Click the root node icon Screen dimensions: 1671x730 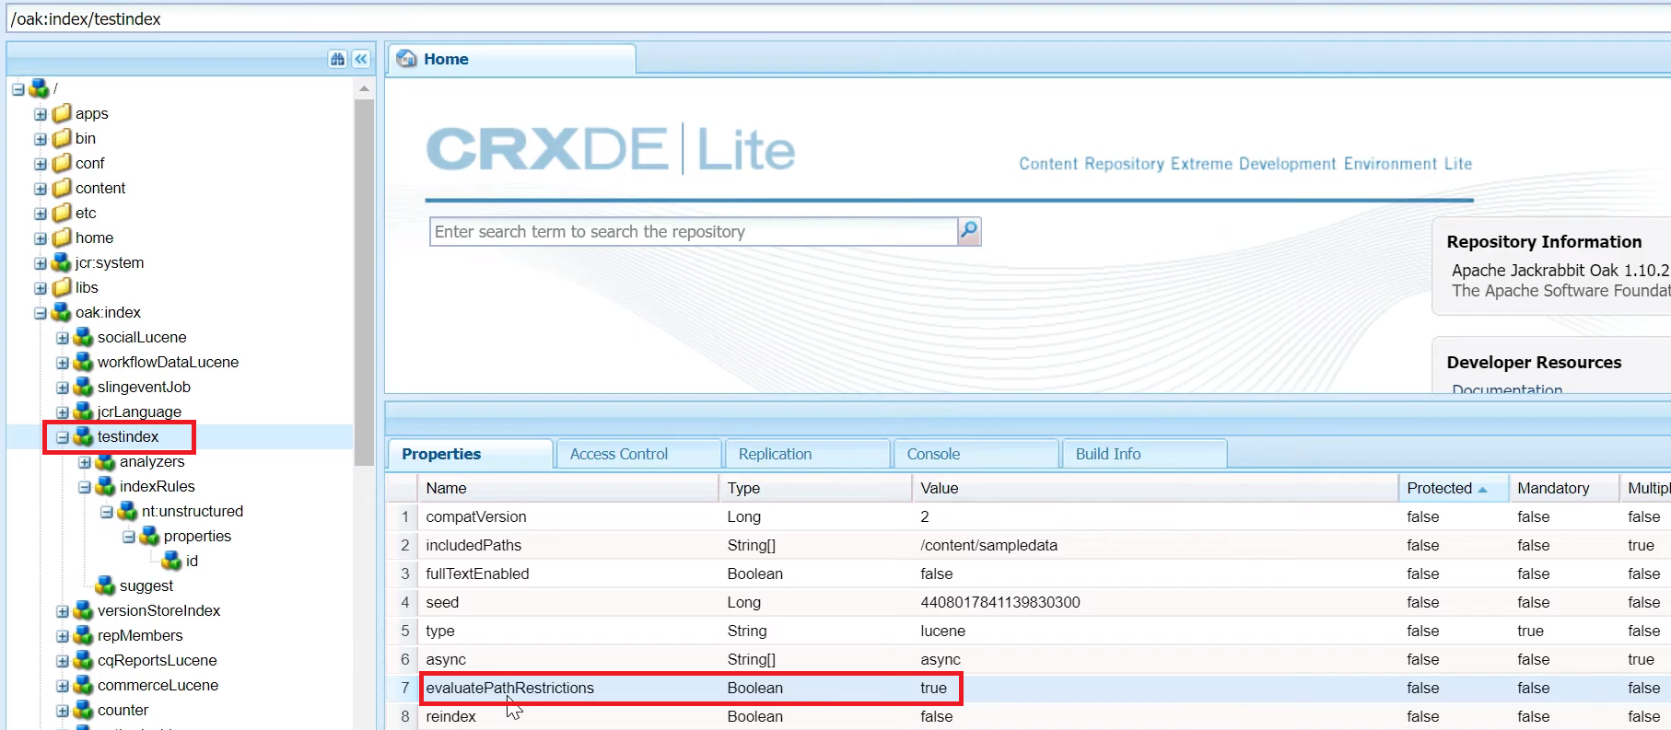pos(40,88)
